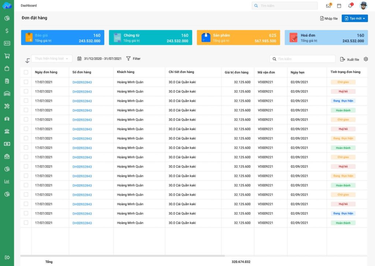This screenshot has height=266, width=375.
Task: Open table settings gear icon
Action: [365, 59]
